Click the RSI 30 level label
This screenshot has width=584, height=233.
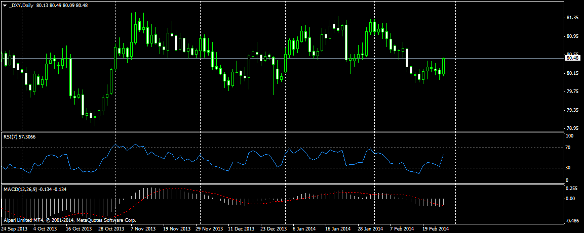tap(568, 168)
